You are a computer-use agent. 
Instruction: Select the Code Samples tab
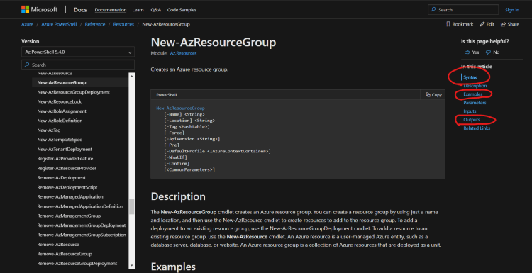coord(182,10)
